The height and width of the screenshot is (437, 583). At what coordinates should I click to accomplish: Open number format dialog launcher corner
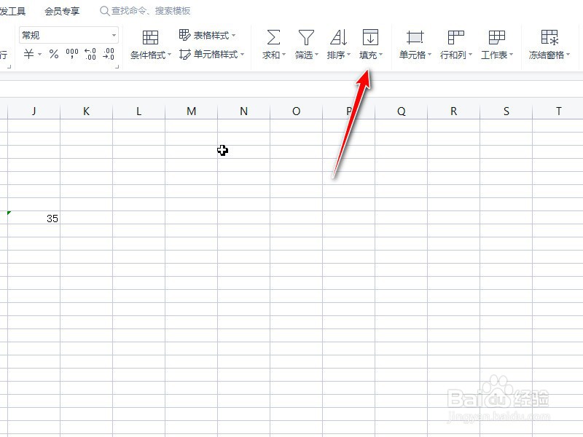117,67
